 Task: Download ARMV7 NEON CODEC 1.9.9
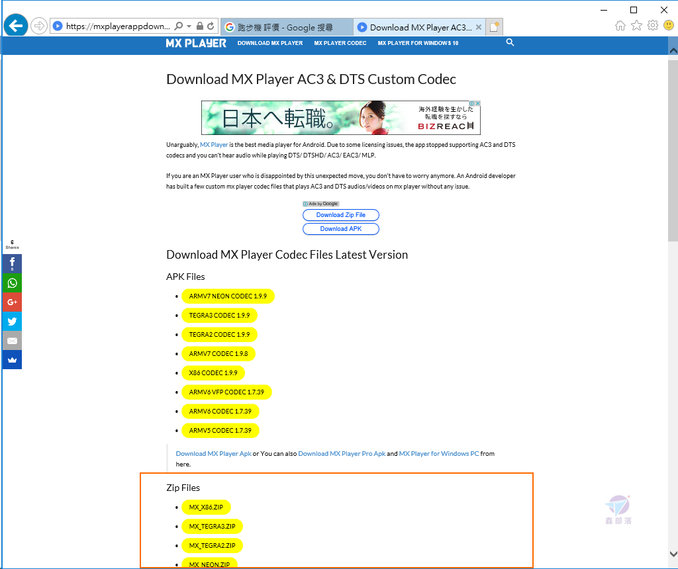point(228,296)
